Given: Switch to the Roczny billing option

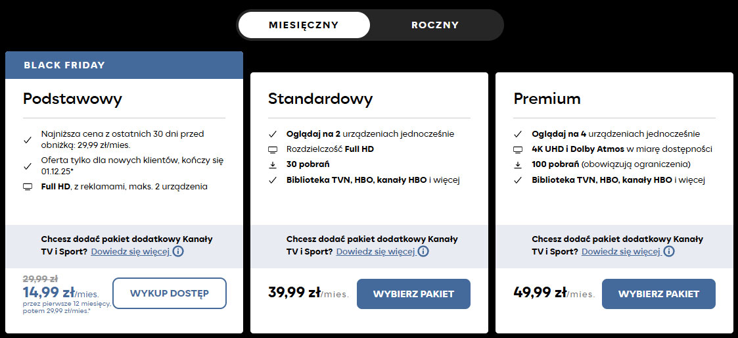Looking at the screenshot, I should [x=435, y=25].
